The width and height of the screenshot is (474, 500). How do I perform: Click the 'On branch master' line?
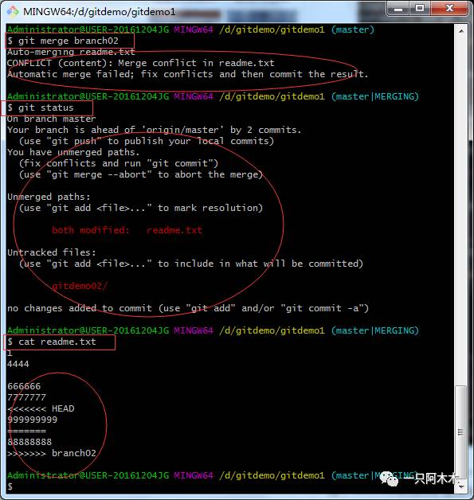click(x=51, y=119)
